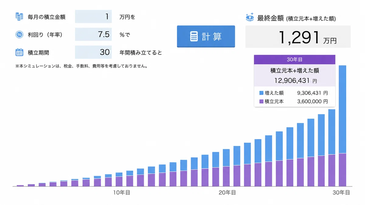Click the 30年目 axis label below chart

tap(341, 193)
